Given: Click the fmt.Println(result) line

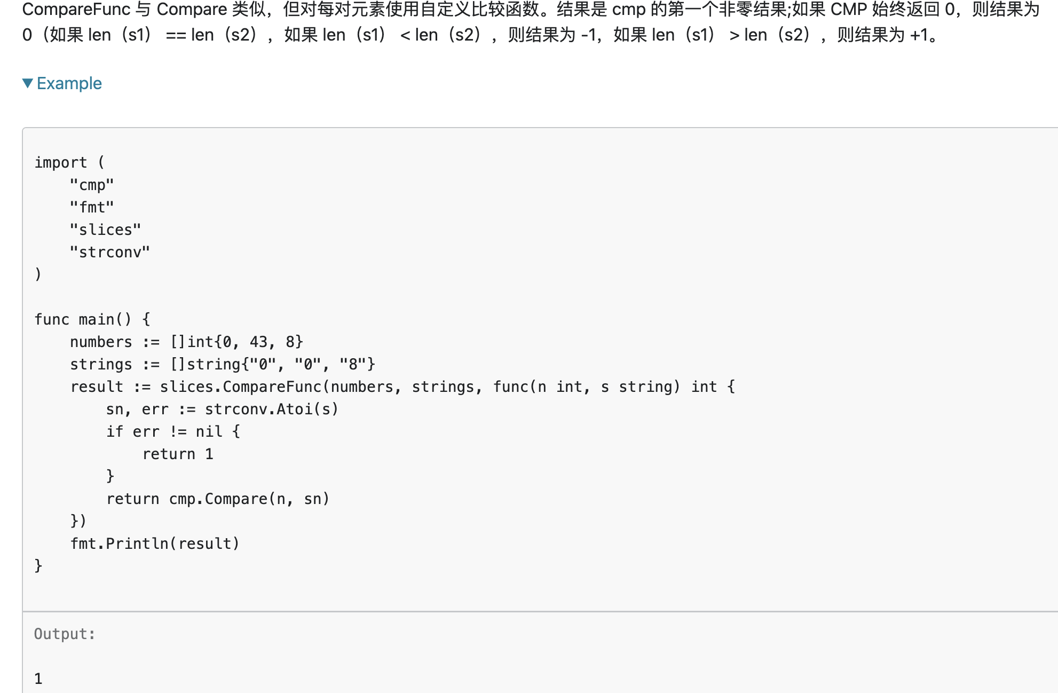Looking at the screenshot, I should click(x=155, y=544).
